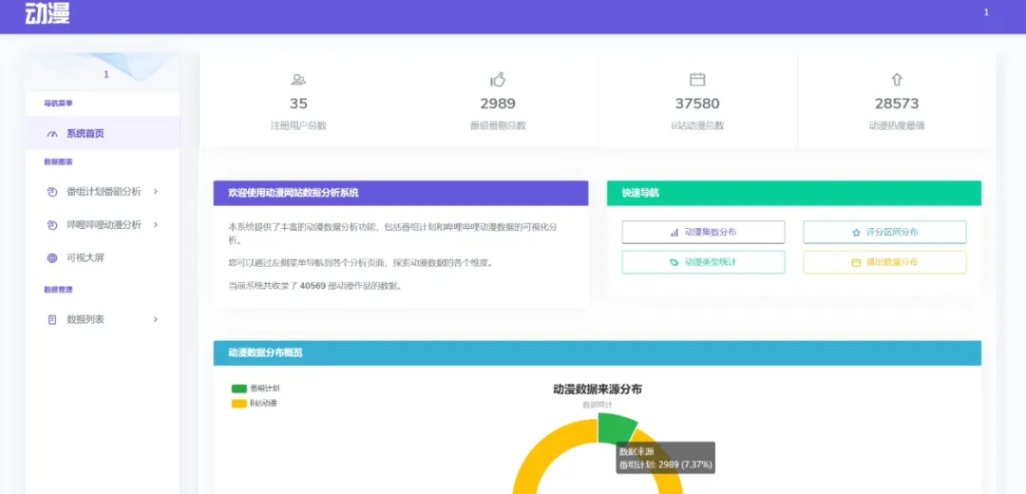
Task: Click green 番组计划 slice of donut chart
Action: click(x=615, y=427)
